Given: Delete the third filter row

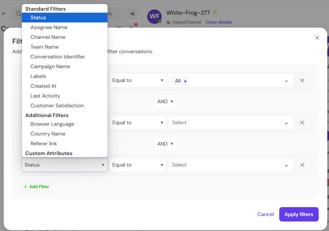Looking at the screenshot, I should [x=302, y=165].
